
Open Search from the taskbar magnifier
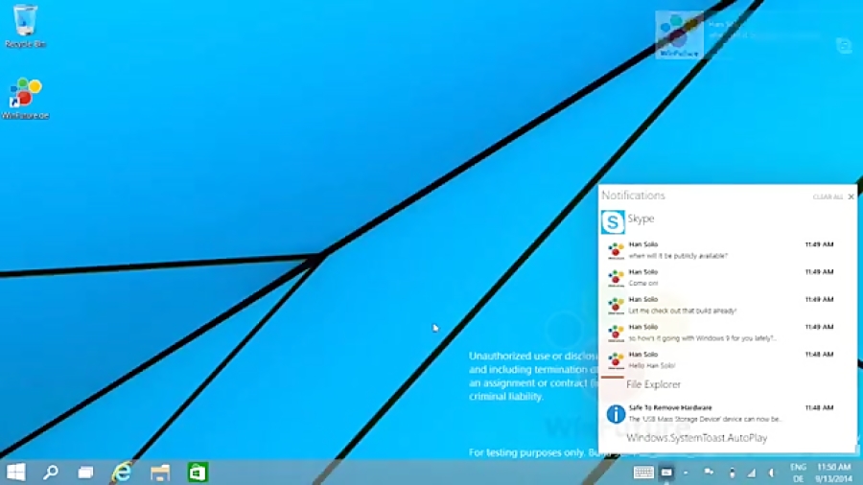(51, 473)
